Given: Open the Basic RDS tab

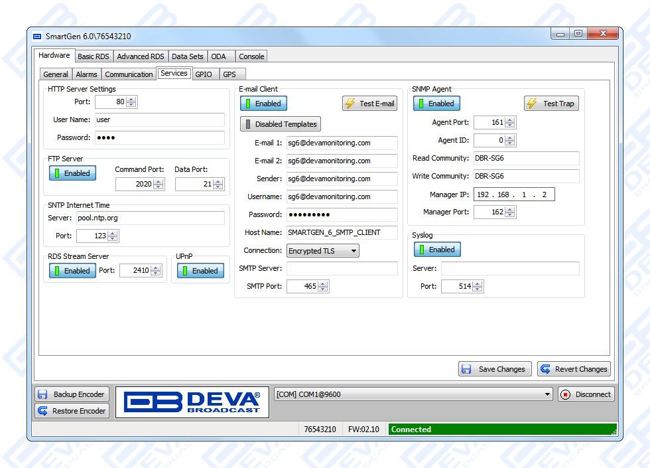Looking at the screenshot, I should pos(94,56).
